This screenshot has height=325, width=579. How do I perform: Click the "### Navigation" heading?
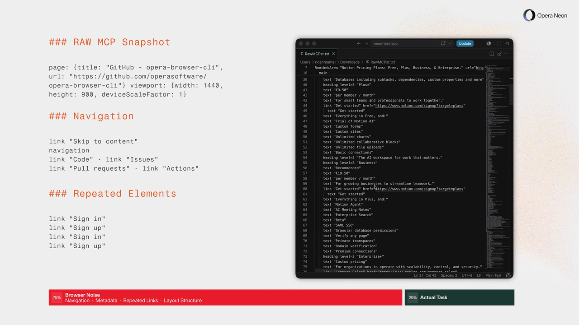coord(91,116)
